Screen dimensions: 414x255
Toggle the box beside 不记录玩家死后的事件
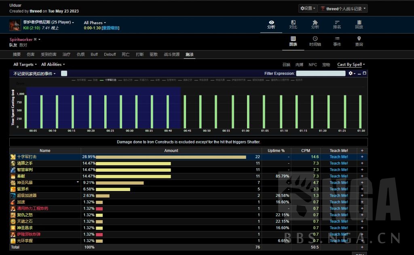64,74
